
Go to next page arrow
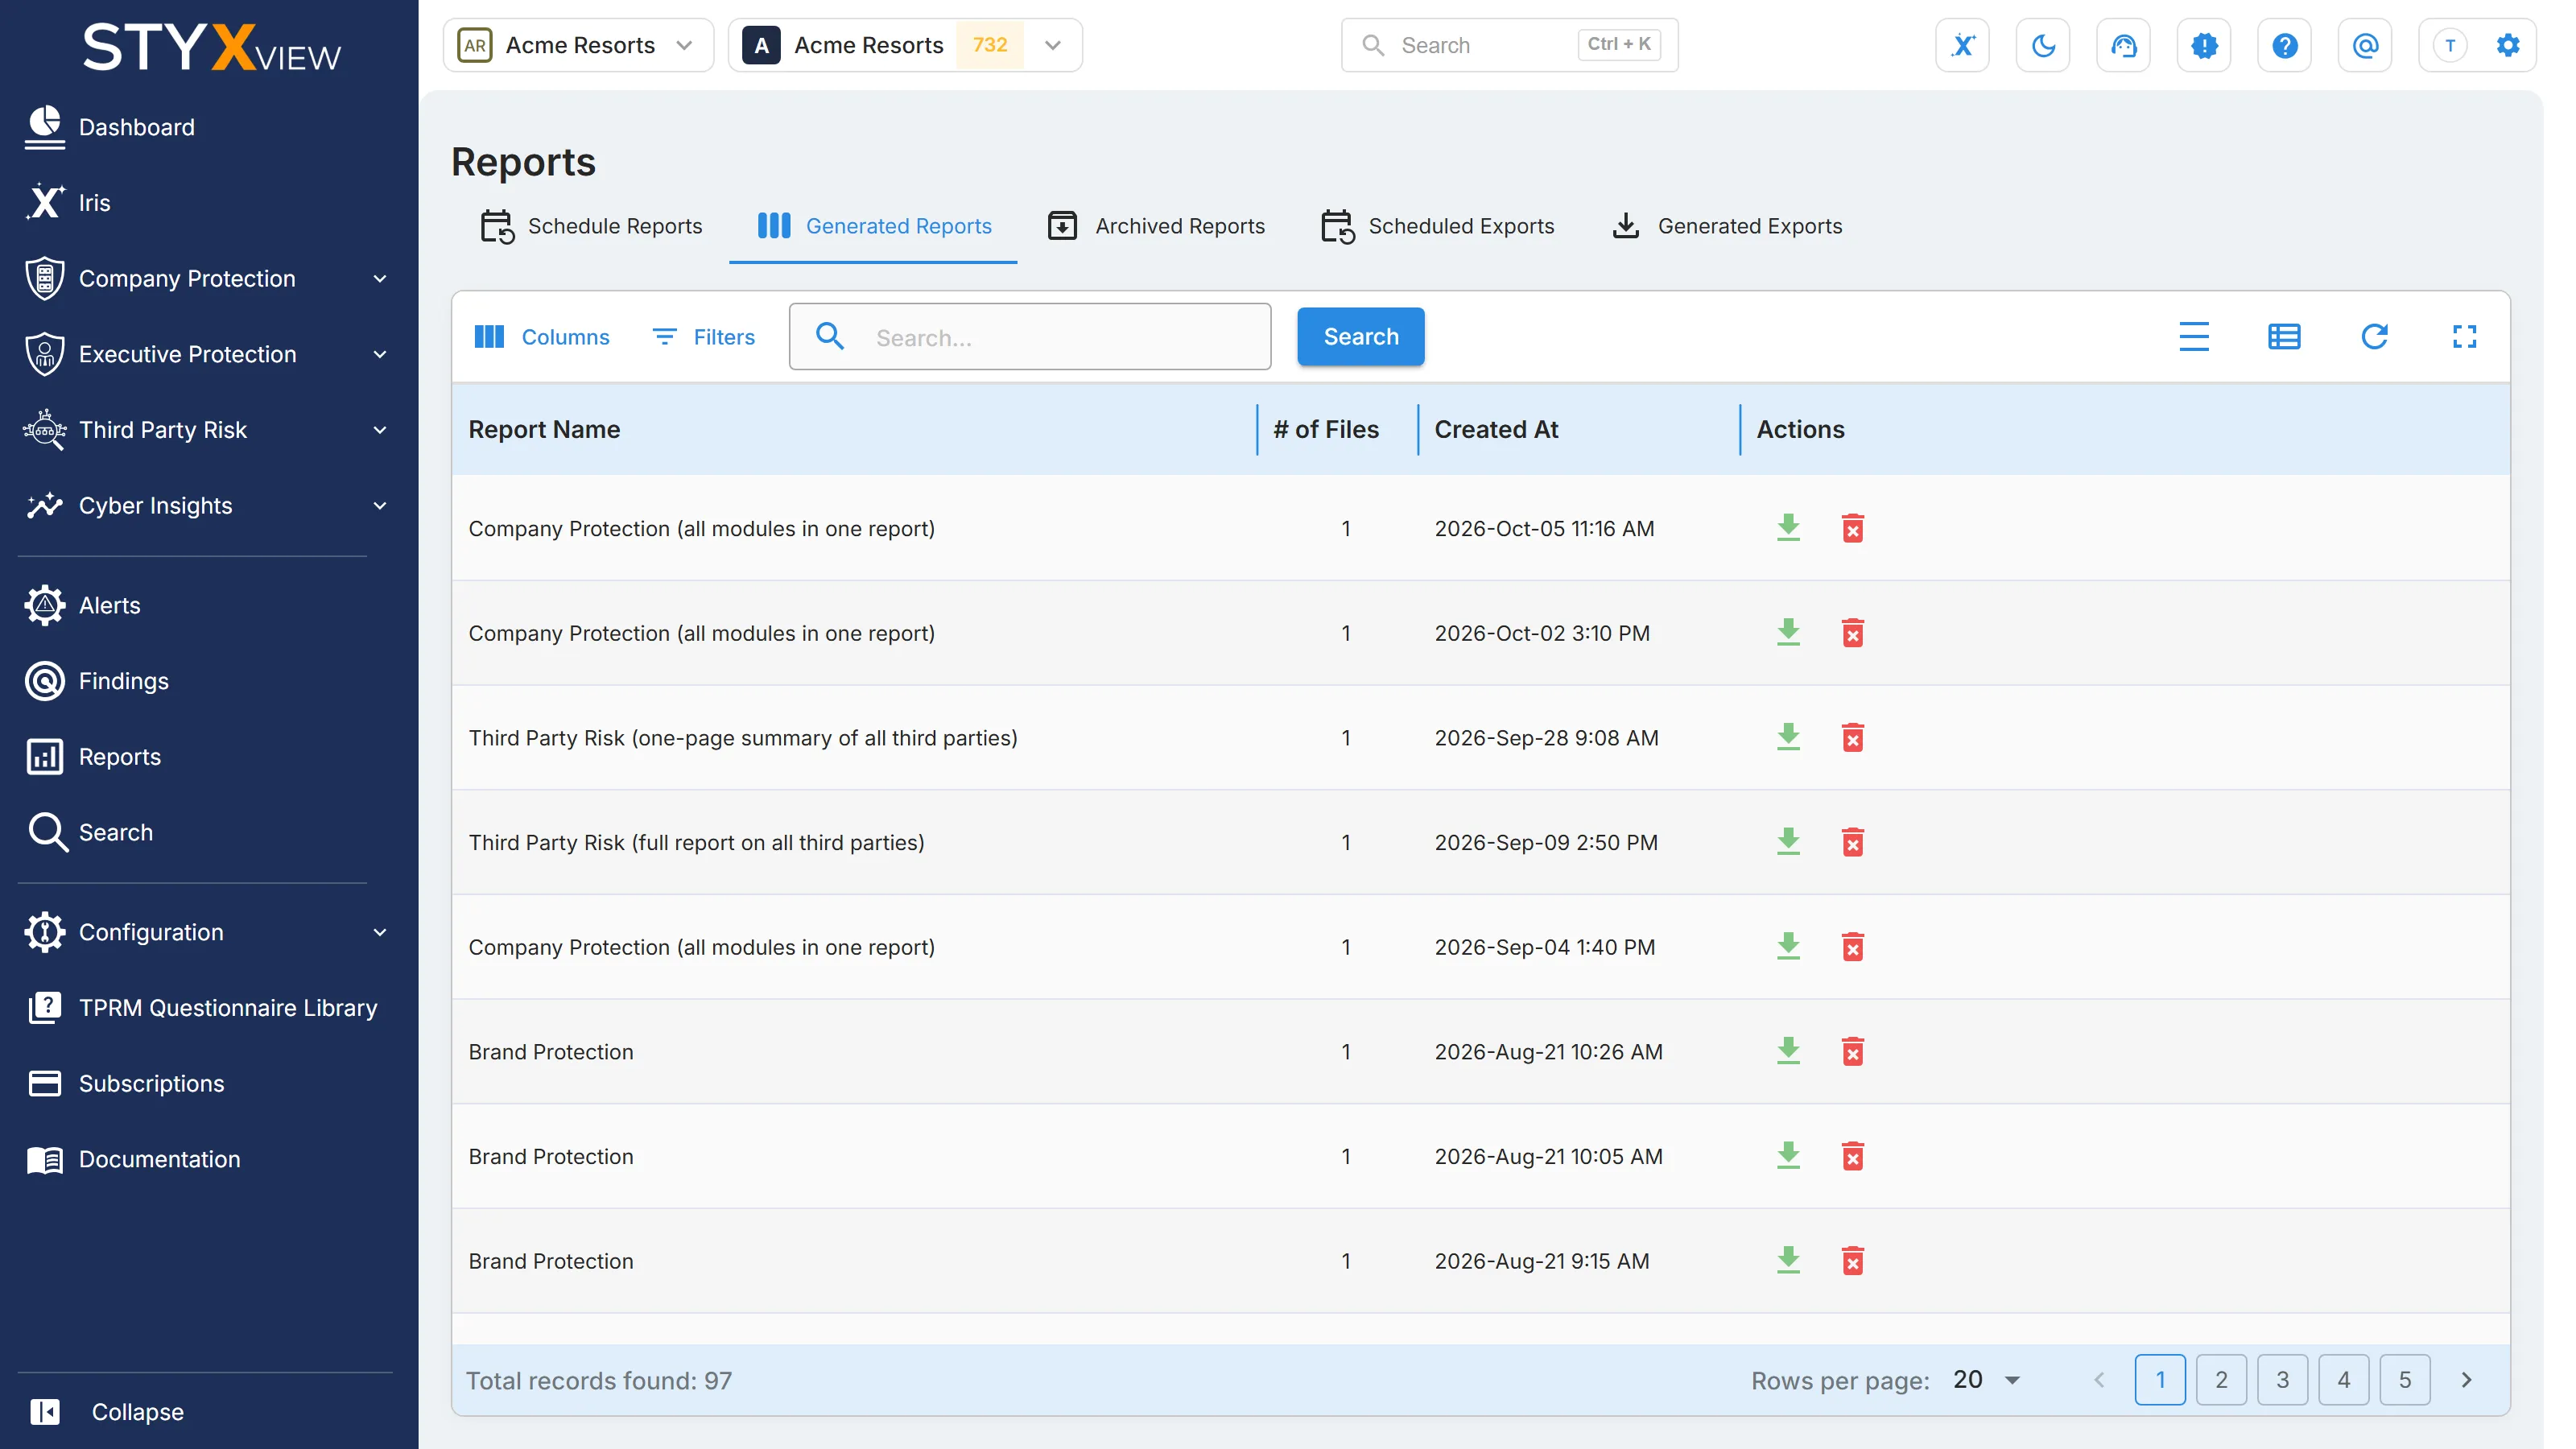point(2466,1380)
